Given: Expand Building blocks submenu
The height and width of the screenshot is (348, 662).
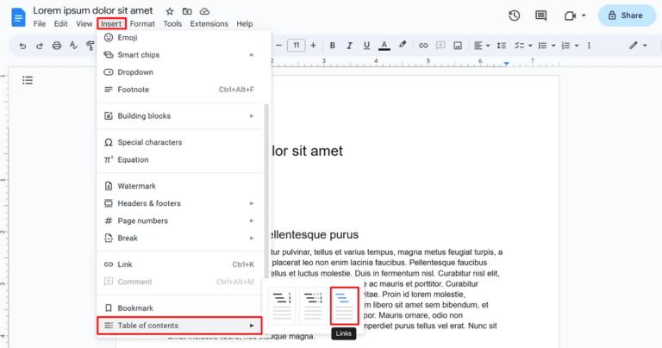Looking at the screenshot, I should coord(180,115).
